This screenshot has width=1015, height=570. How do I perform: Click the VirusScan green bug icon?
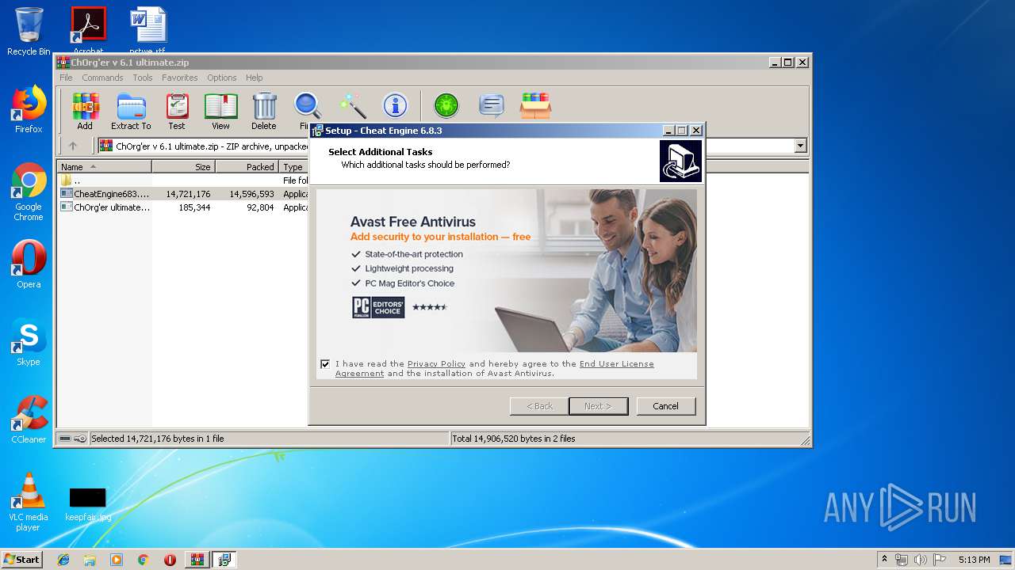(446, 105)
